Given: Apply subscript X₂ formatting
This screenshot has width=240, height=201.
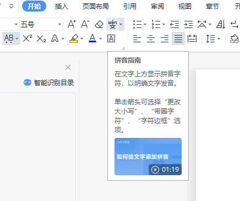Looking at the screenshot, I should coord(41,39).
